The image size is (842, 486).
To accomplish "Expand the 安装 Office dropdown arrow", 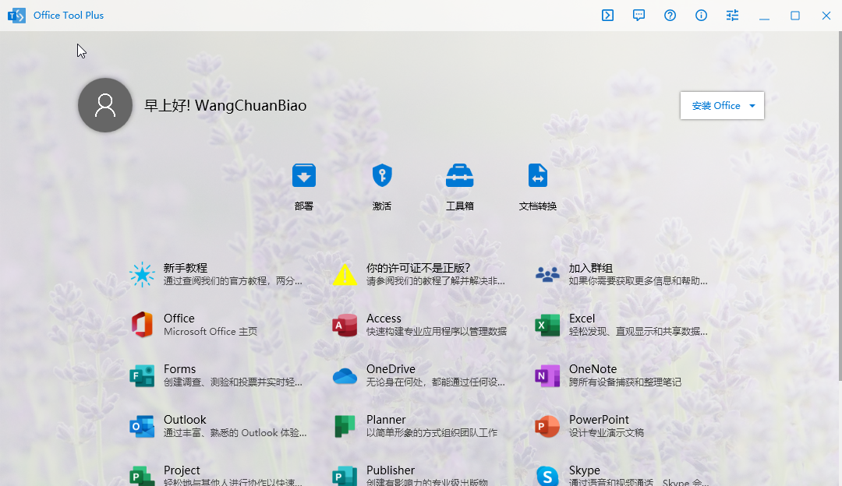I will tap(752, 105).
